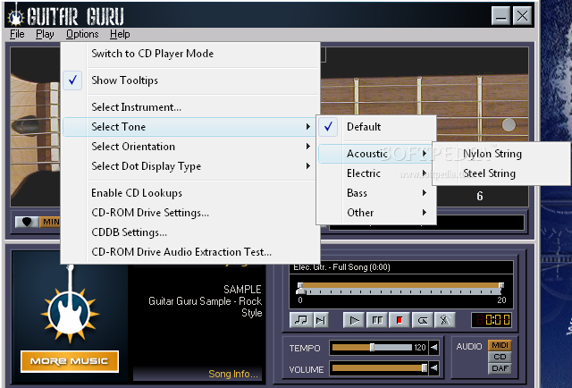Toggle the loop button in transport controls
The width and height of the screenshot is (572, 388).
pos(422,320)
